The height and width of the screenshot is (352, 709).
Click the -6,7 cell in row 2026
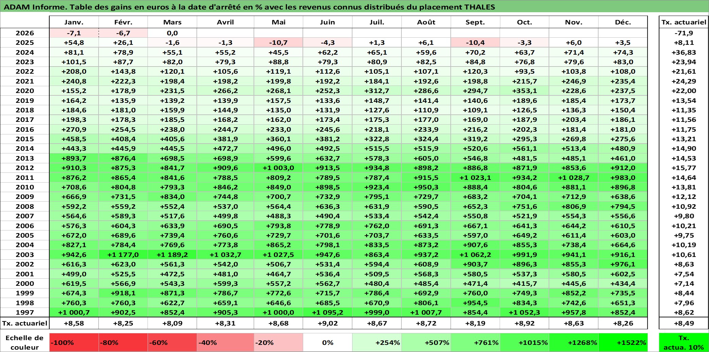click(123, 33)
